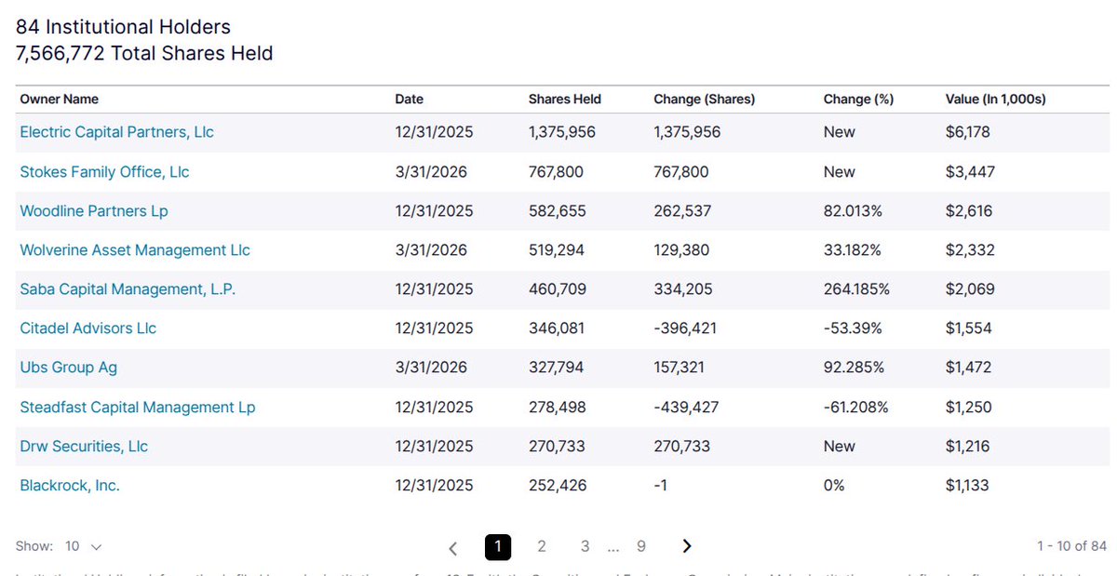Select the 334,205 change shares cell

(x=683, y=289)
